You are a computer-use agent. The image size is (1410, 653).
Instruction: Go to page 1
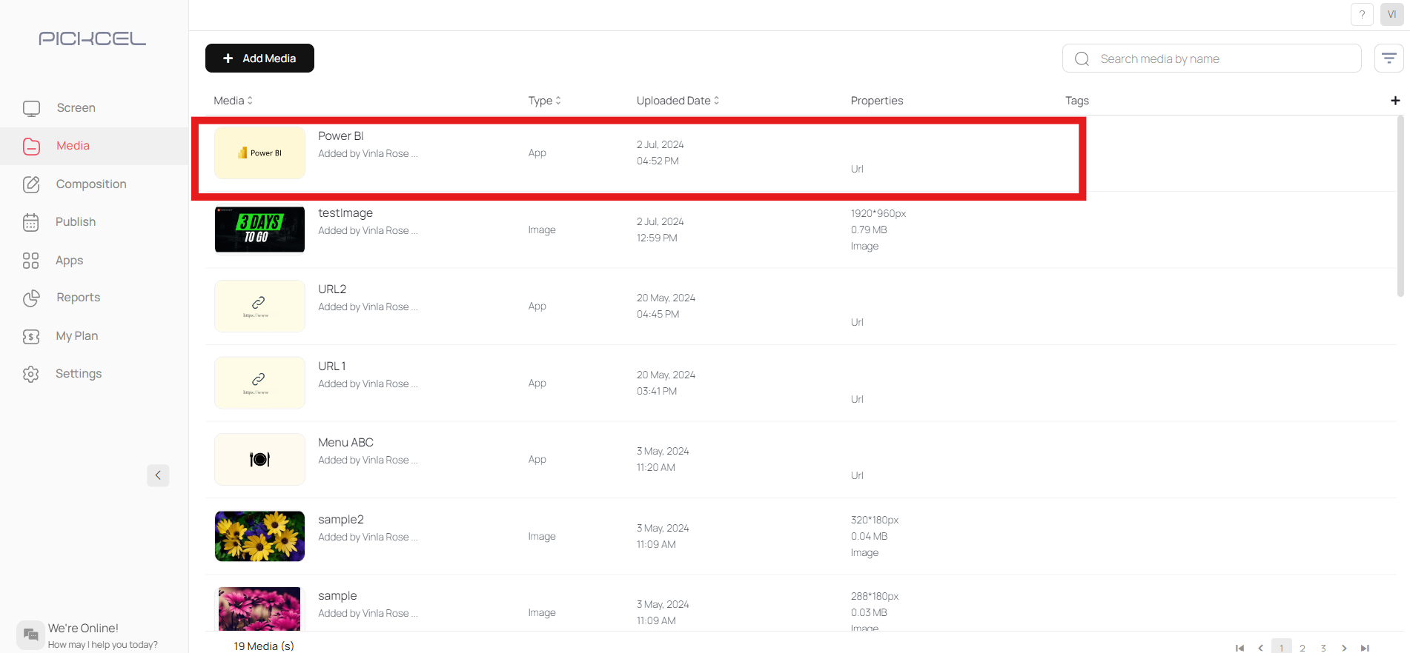tap(1281, 648)
